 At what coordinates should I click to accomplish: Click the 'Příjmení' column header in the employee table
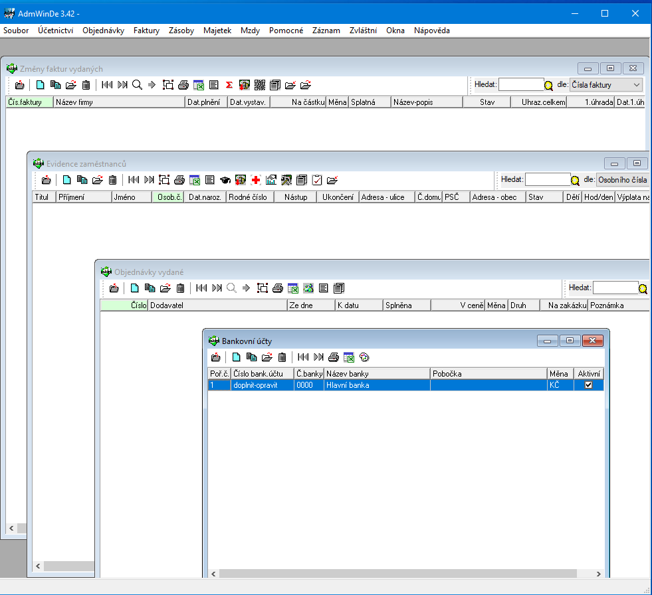tap(82, 197)
